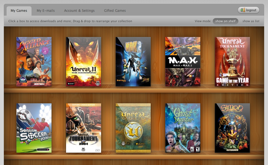Open the Unreal Tournament 2004 box
The width and height of the screenshot is (268, 165).
point(84,128)
